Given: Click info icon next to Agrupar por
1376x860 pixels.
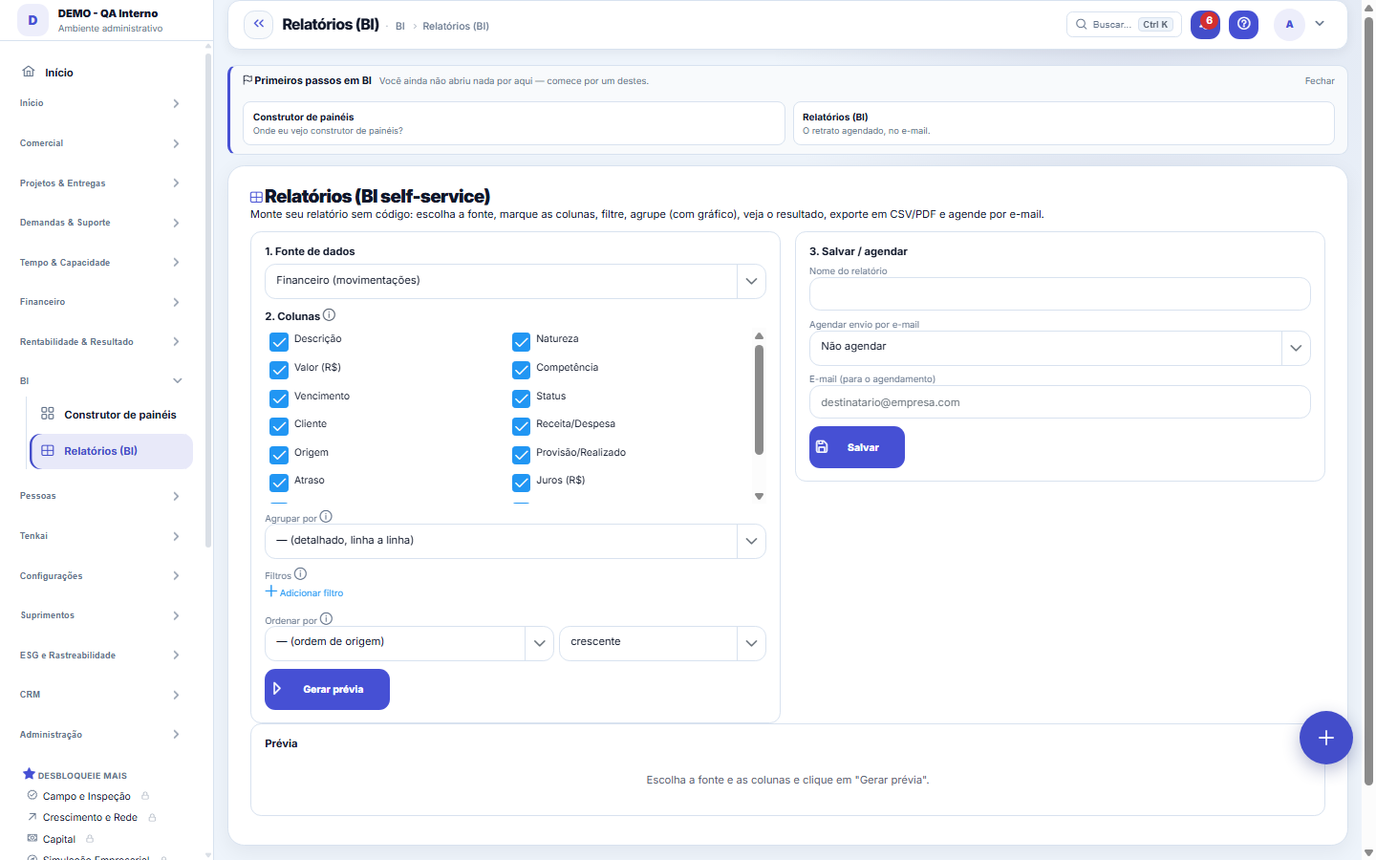Looking at the screenshot, I should tap(326, 517).
